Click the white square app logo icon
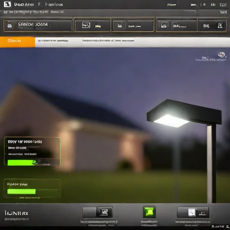The width and height of the screenshot is (230, 230). pos(7,4)
